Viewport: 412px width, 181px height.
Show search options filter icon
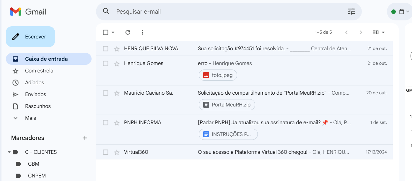pos(351,12)
